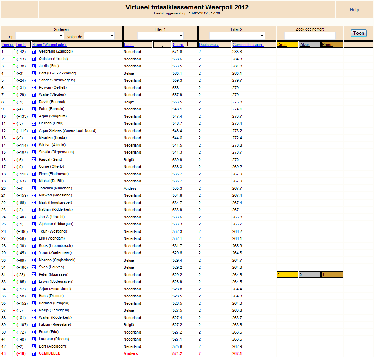Viewport: 374px width, 357px height.
Task: Click the blue info icon beside Gerbrand (Zandpol)
Action: click(34, 52)
